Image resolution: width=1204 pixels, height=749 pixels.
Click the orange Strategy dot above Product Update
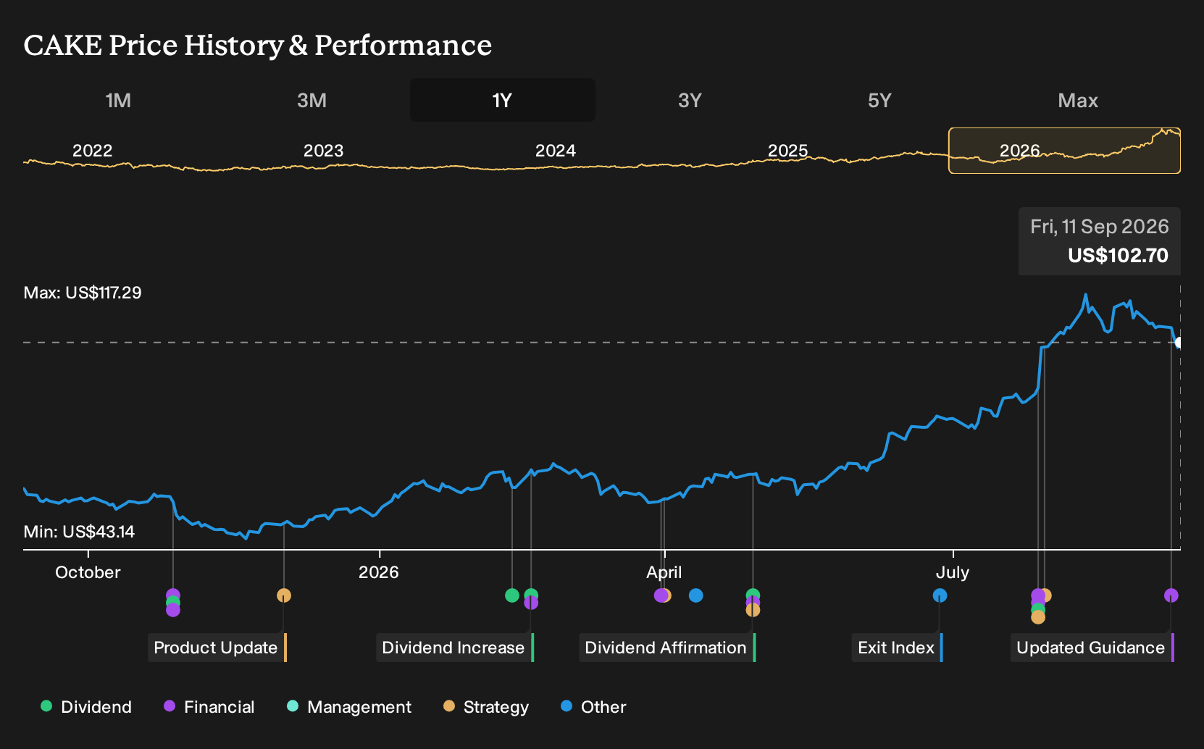[x=284, y=595]
